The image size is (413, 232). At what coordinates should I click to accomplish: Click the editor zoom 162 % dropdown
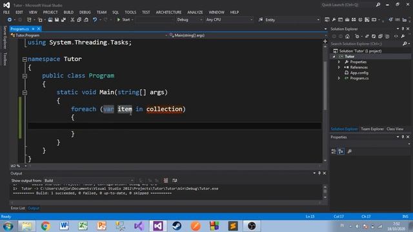19,166
